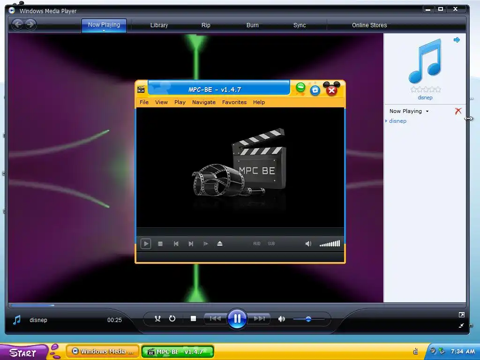The height and width of the screenshot is (360, 480).
Task: Open the View menu in MPC-BE
Action: click(x=161, y=102)
